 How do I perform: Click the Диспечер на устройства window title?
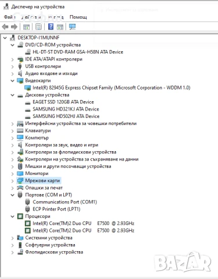click(x=38, y=7)
